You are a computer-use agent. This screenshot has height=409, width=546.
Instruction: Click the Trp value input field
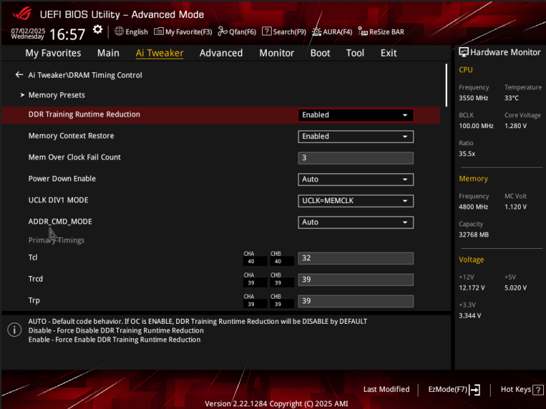coord(356,301)
